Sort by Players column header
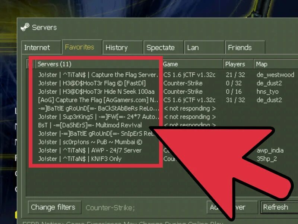This screenshot has height=224, width=298. 238,64
